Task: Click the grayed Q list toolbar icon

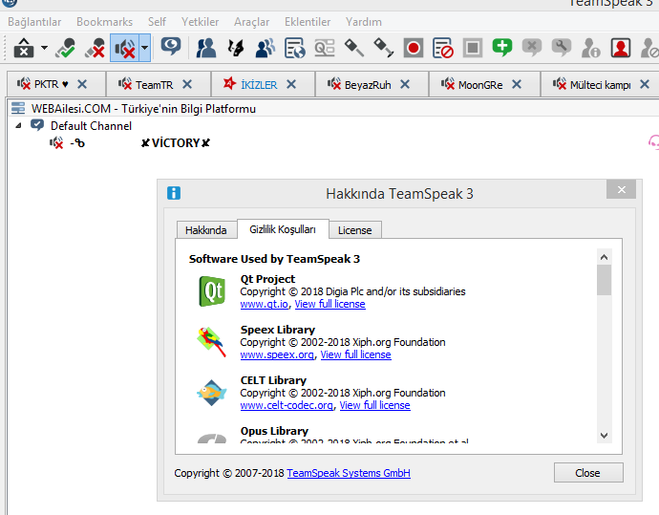Action: [325, 48]
